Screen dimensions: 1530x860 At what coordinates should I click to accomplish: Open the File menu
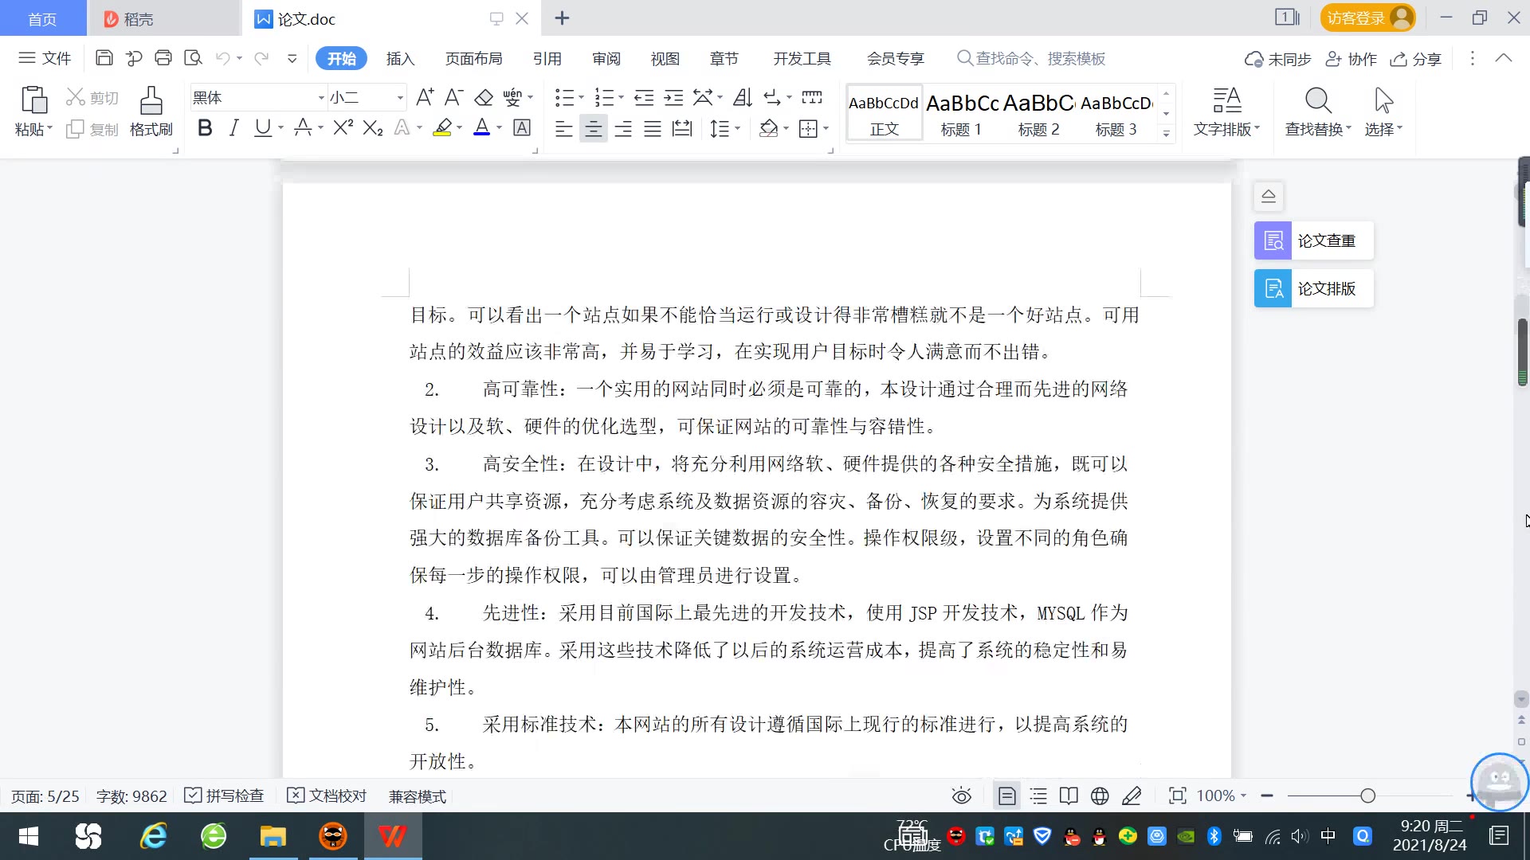(45, 58)
